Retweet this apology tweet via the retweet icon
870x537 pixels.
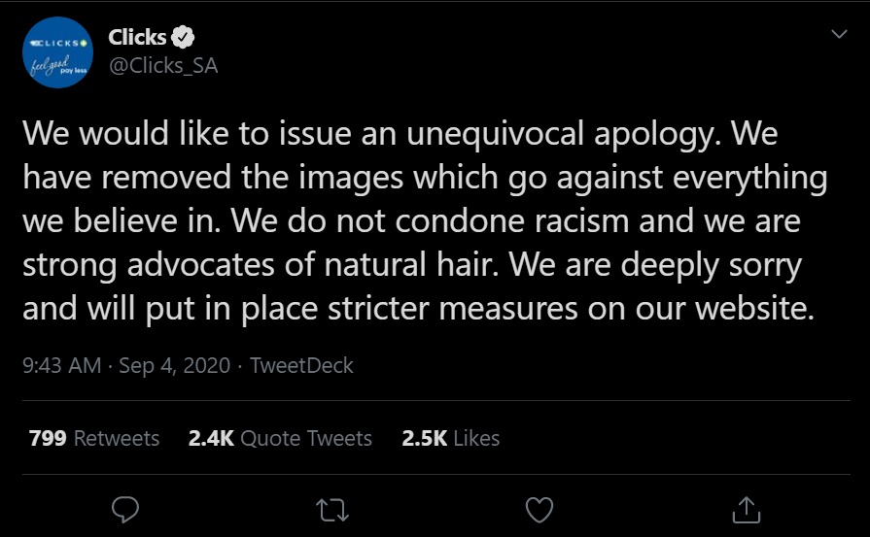point(332,508)
